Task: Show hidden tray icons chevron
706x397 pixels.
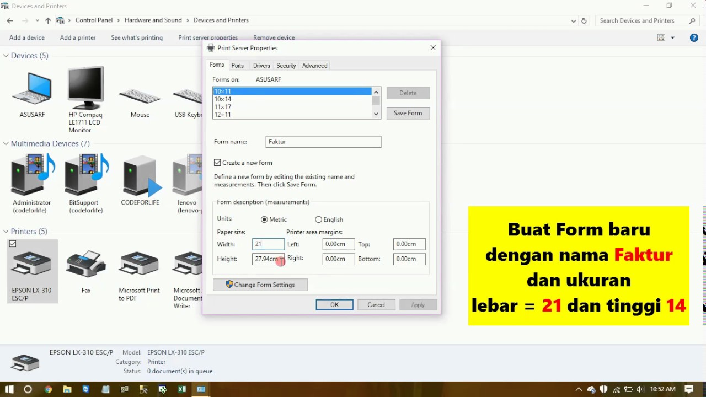Action: [x=579, y=389]
